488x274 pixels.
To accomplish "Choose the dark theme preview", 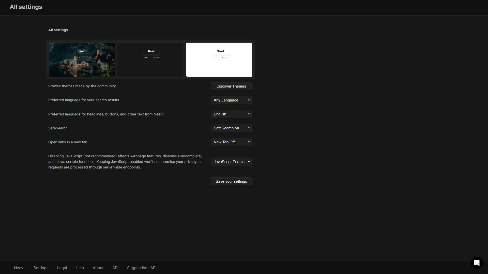I will pyautogui.click(x=150, y=60).
